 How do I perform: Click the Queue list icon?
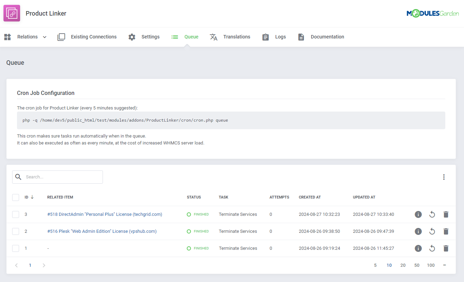175,37
